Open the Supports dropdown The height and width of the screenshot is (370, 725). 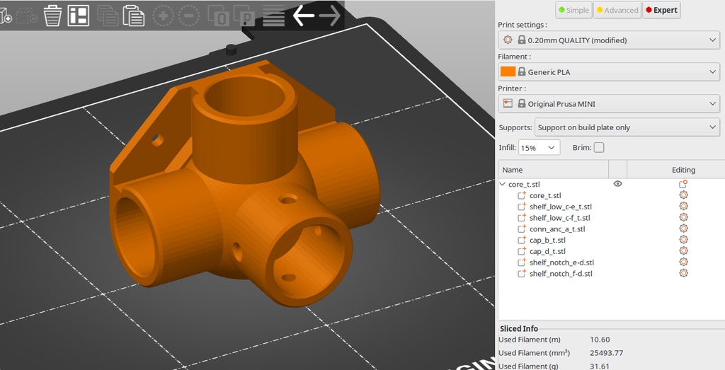pos(627,127)
